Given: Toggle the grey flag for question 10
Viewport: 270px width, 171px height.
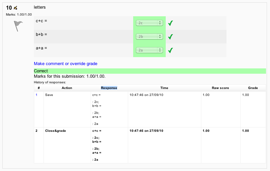Looking at the screenshot, I should pyautogui.click(x=18, y=26).
